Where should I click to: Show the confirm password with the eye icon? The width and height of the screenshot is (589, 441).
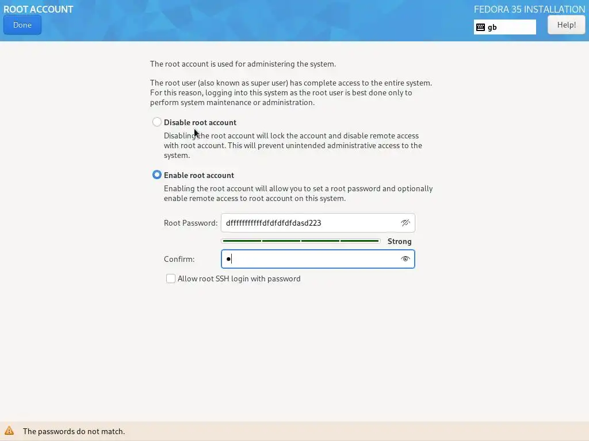(405, 259)
